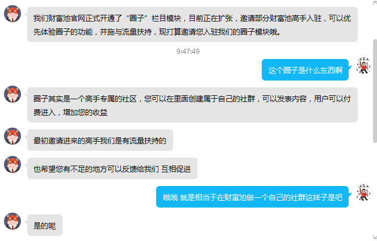This screenshot has height=241, width=377.
Task: Select the blue '哦哦 就是相当于在财富池' message bubble
Action: 252,197
